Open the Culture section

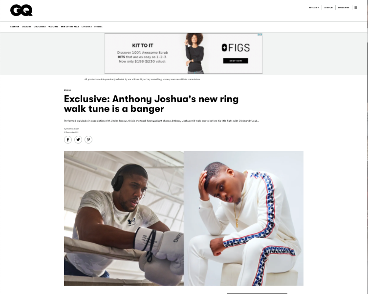pyautogui.click(x=26, y=27)
